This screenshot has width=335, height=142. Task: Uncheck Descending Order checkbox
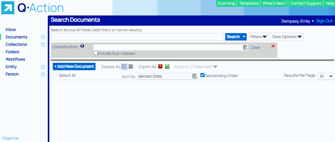point(202,75)
